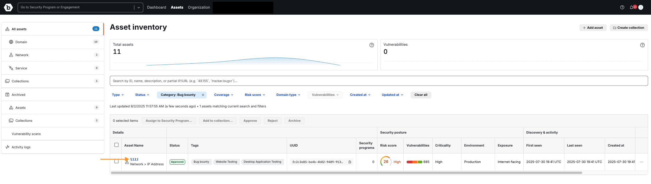Viewport: 651px width, 184px height.
Task: Toggle the select-all checkbox in header
Action: [x=116, y=145]
